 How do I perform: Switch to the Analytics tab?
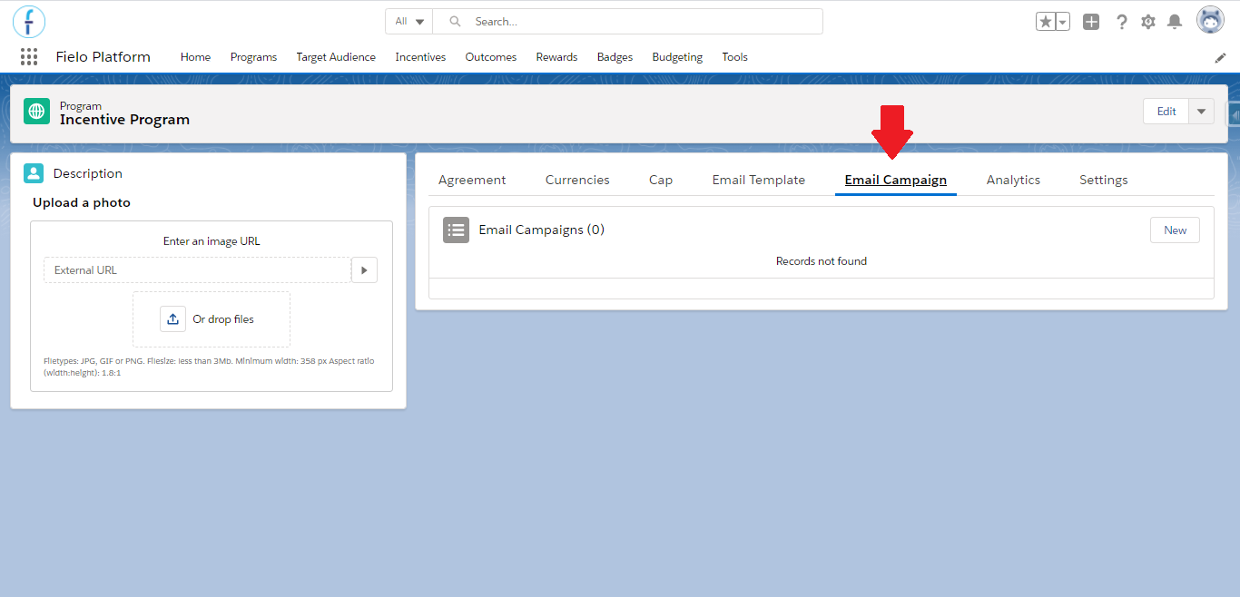point(1013,180)
